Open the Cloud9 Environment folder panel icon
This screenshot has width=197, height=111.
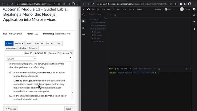[83, 21]
